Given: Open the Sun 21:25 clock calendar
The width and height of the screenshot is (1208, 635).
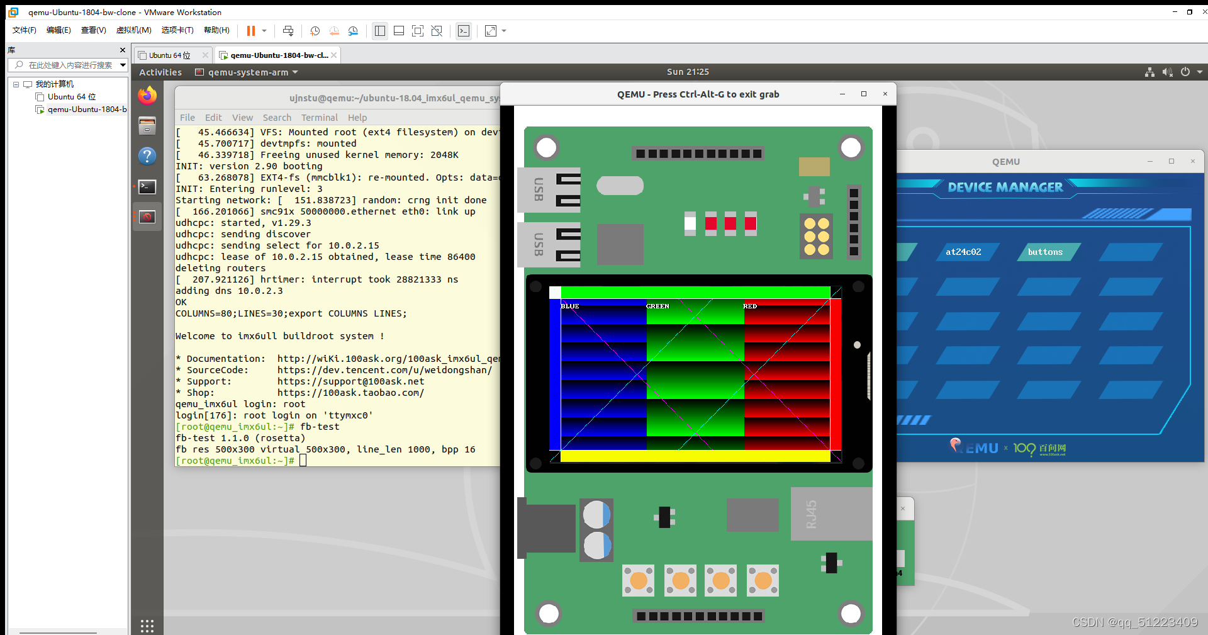Looking at the screenshot, I should tap(688, 72).
